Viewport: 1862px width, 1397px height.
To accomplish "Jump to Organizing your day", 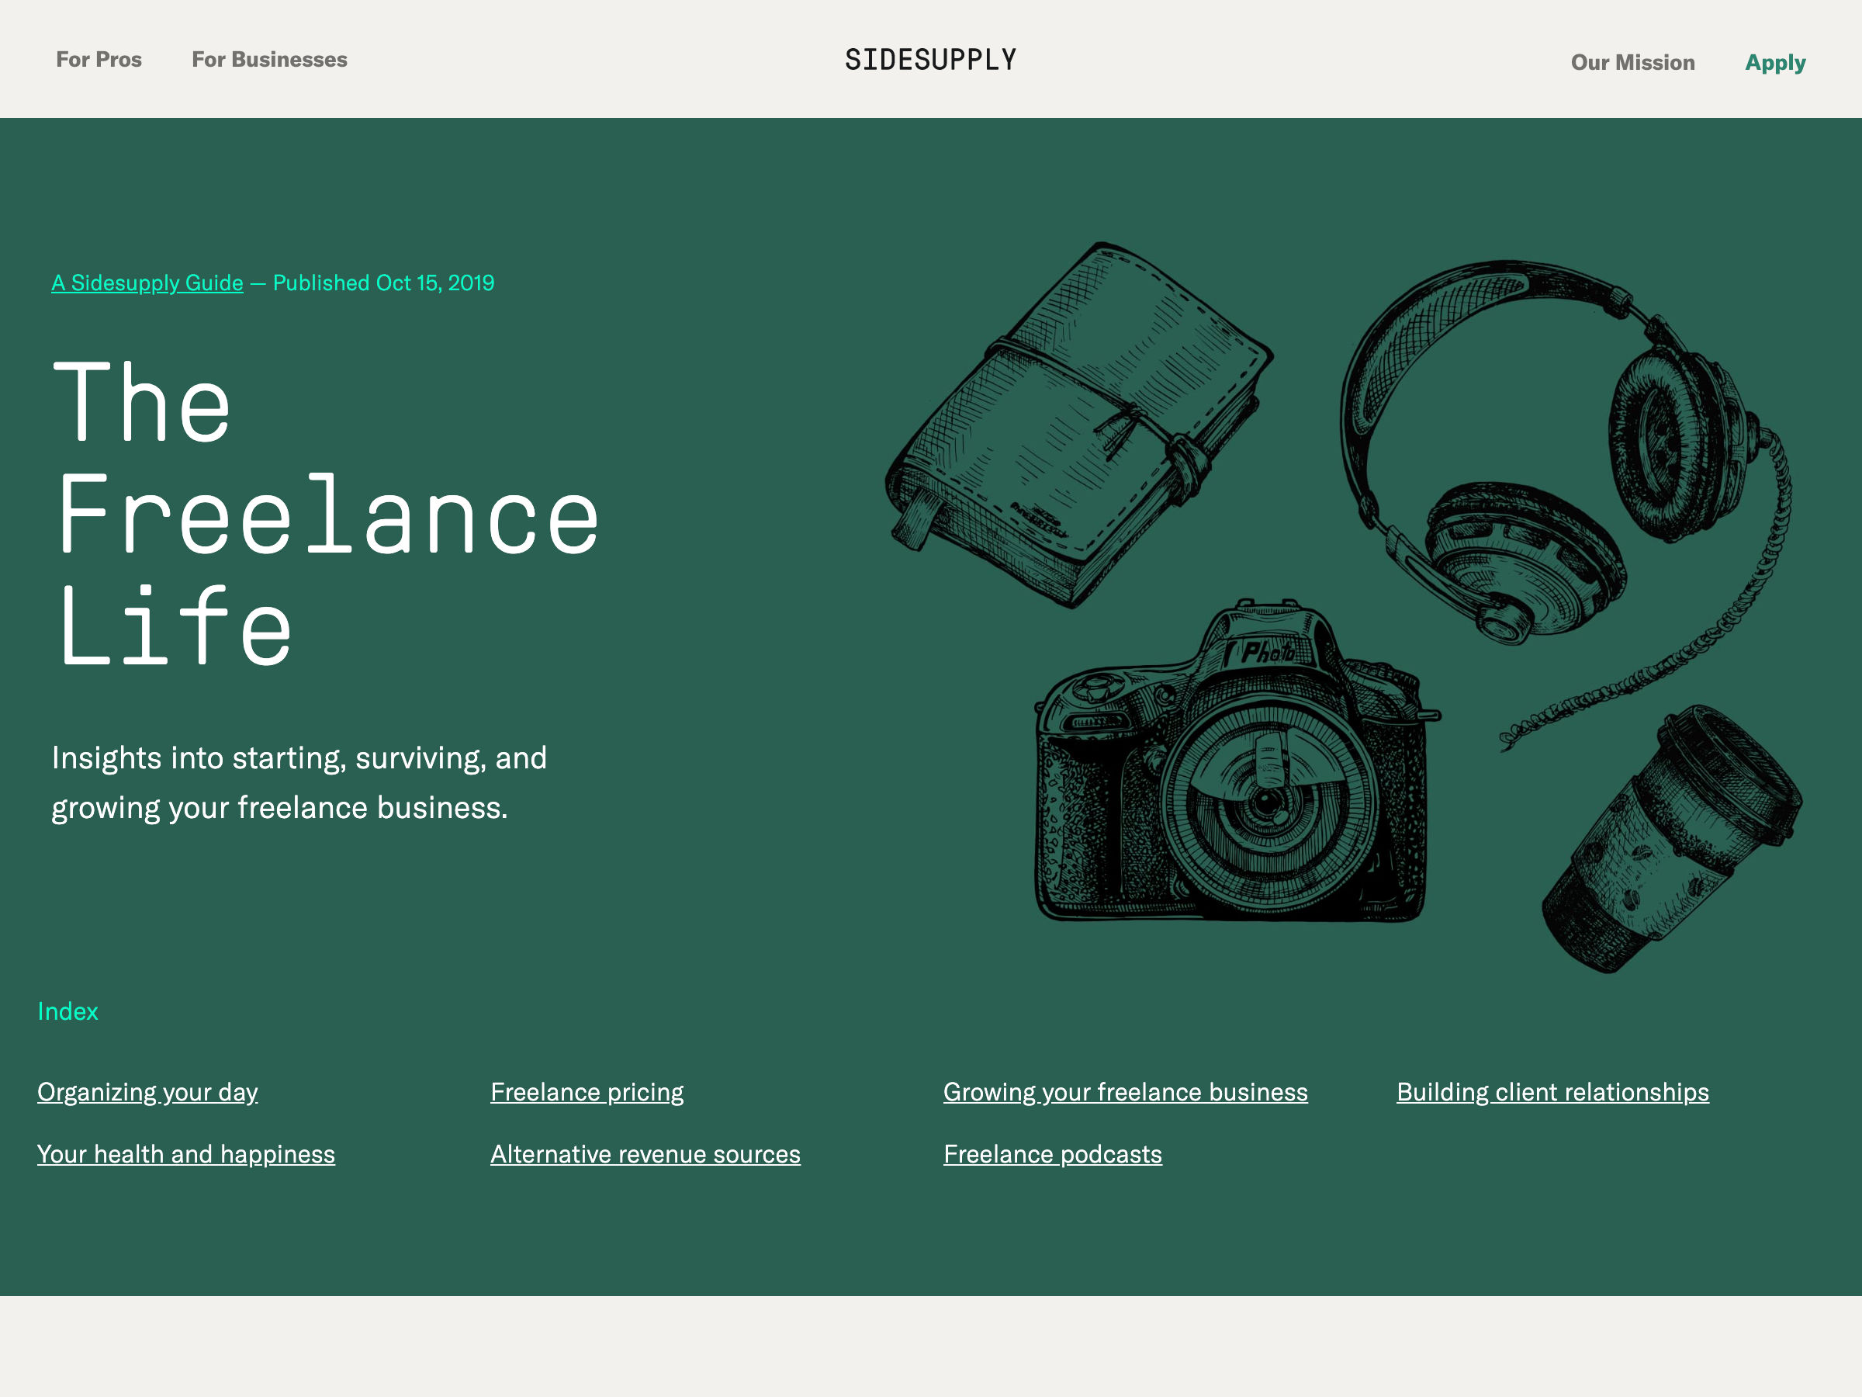I will (x=147, y=1092).
